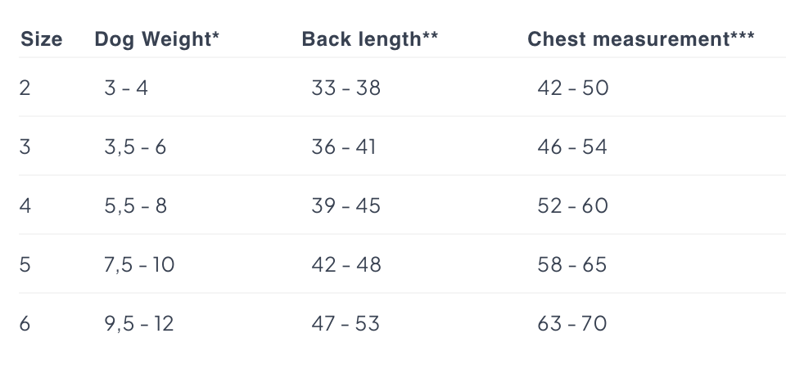Click the Dog Weight column header
The image size is (786, 383).
click(157, 39)
